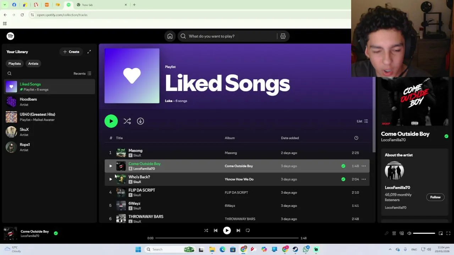Screen dimensions: 454x255
Task: Select the Artists filter chip
Action: tap(33, 63)
